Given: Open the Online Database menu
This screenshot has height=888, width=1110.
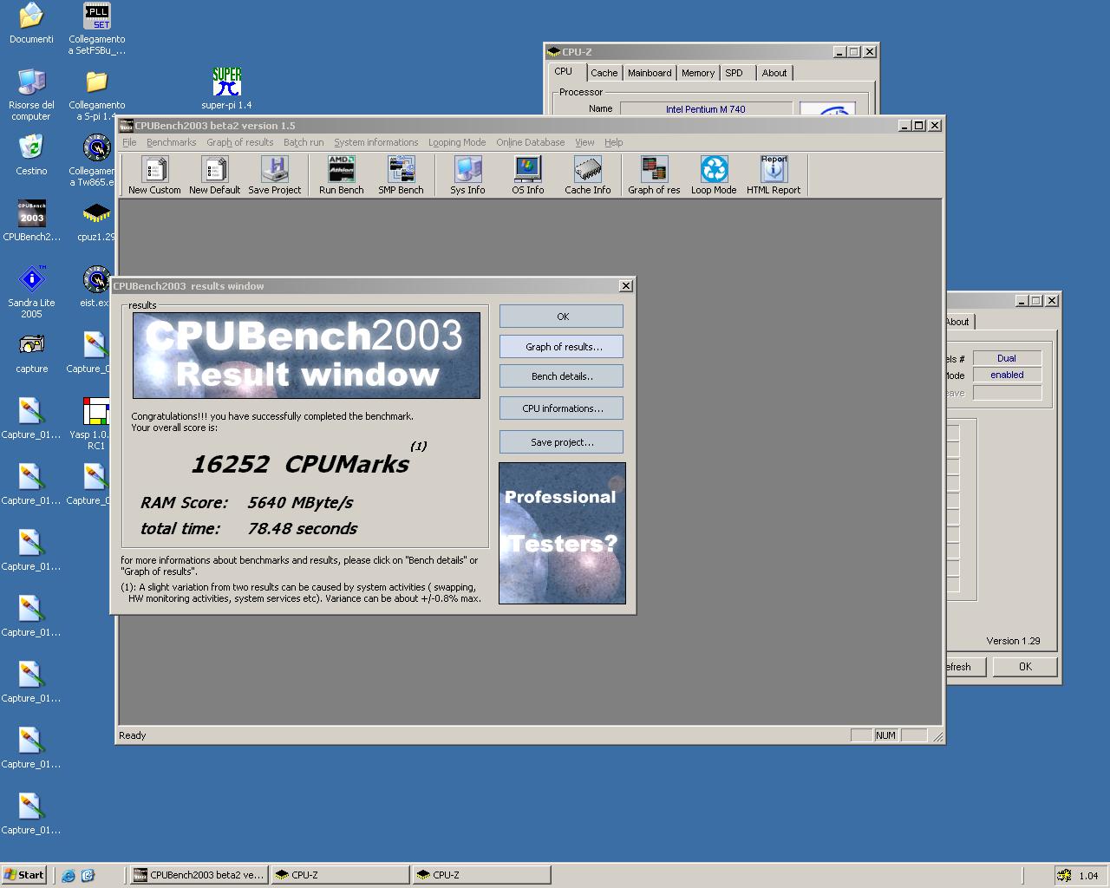Looking at the screenshot, I should 530,142.
